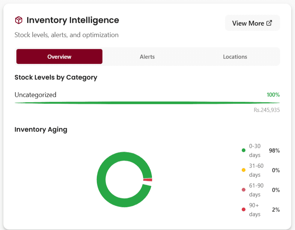
Task: Click the 2% value for 90+ days
Action: [276, 210]
